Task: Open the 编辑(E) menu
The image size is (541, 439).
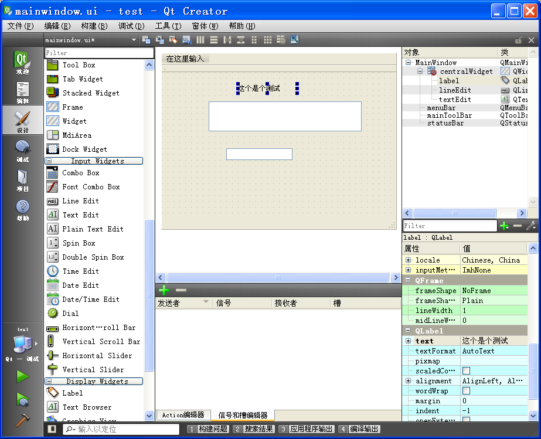Action: pyautogui.click(x=57, y=26)
